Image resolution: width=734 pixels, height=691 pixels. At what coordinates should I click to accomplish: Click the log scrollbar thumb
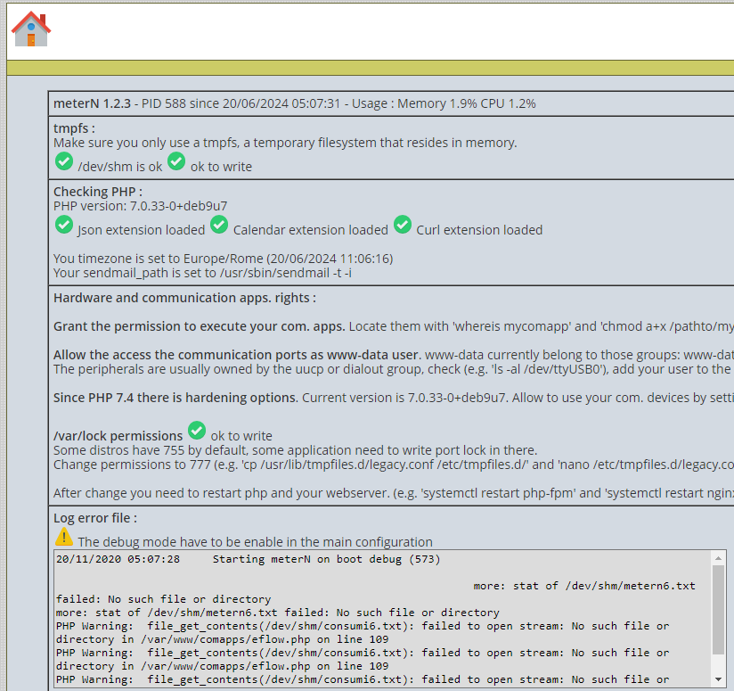[718, 610]
